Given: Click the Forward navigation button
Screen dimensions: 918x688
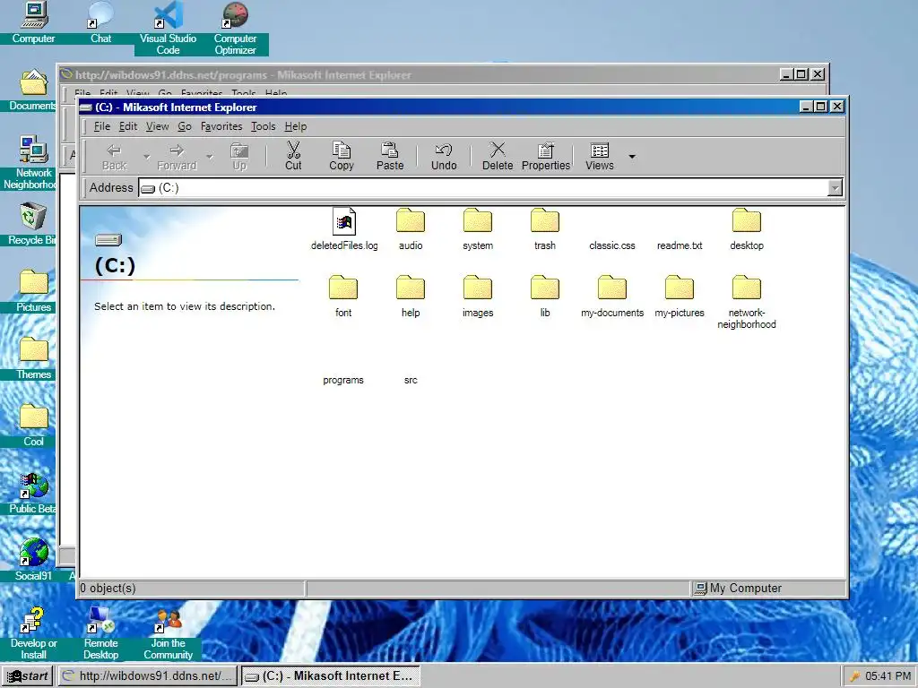Looking at the screenshot, I should pyautogui.click(x=177, y=156).
